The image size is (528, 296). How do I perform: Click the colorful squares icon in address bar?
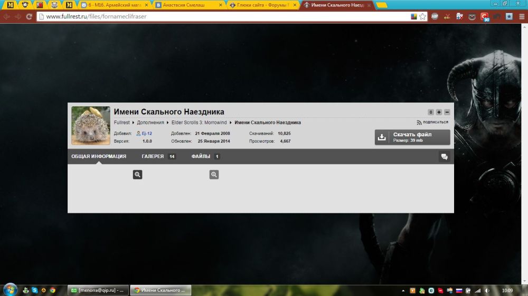[414, 16]
